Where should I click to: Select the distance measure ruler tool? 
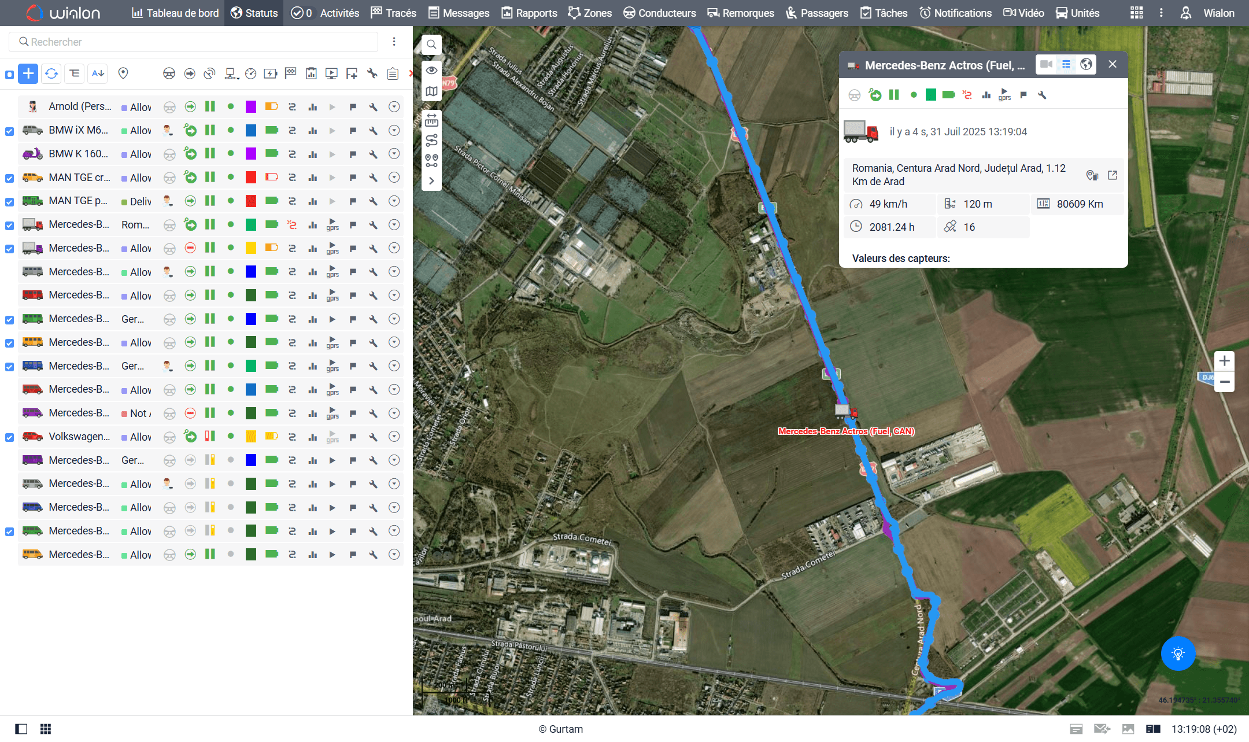click(x=431, y=120)
